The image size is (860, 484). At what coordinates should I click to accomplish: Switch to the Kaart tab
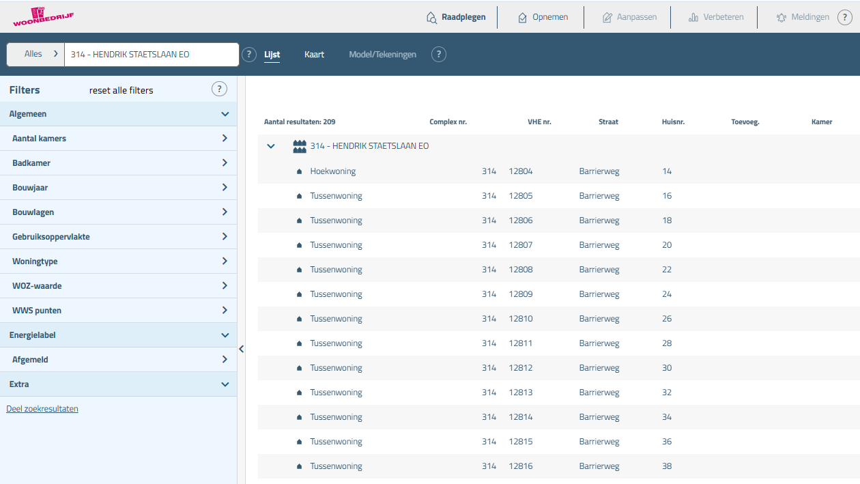314,55
